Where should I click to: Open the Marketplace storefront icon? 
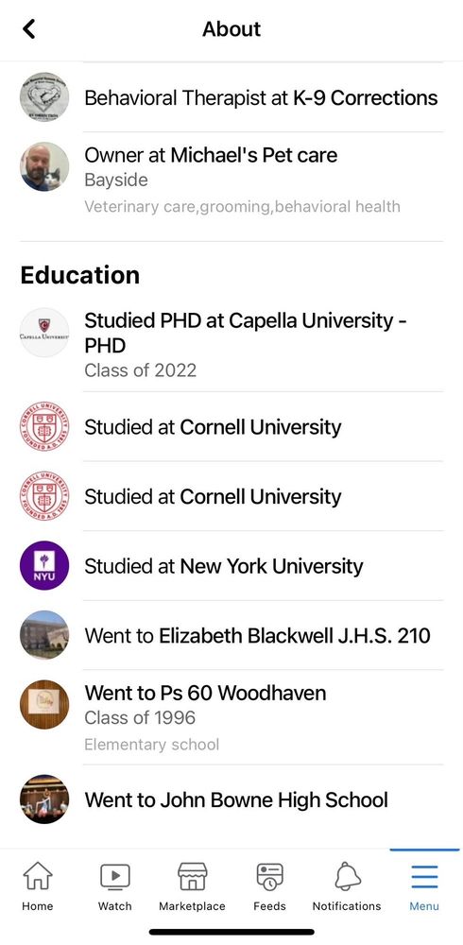pyautogui.click(x=193, y=876)
